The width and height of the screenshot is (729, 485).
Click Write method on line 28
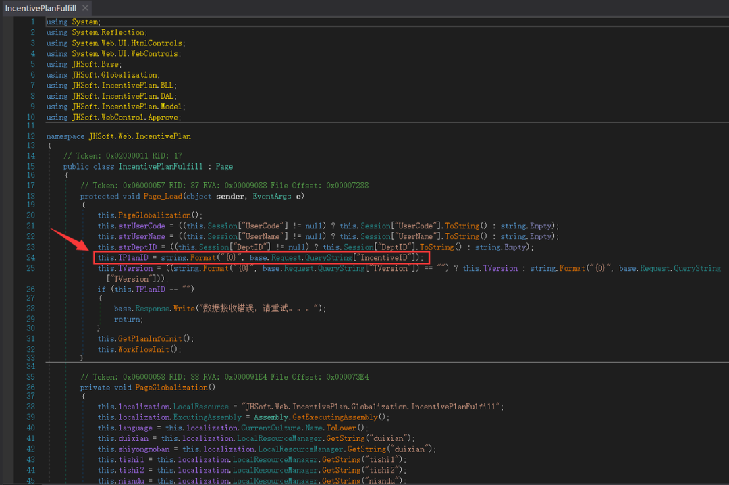(184, 309)
